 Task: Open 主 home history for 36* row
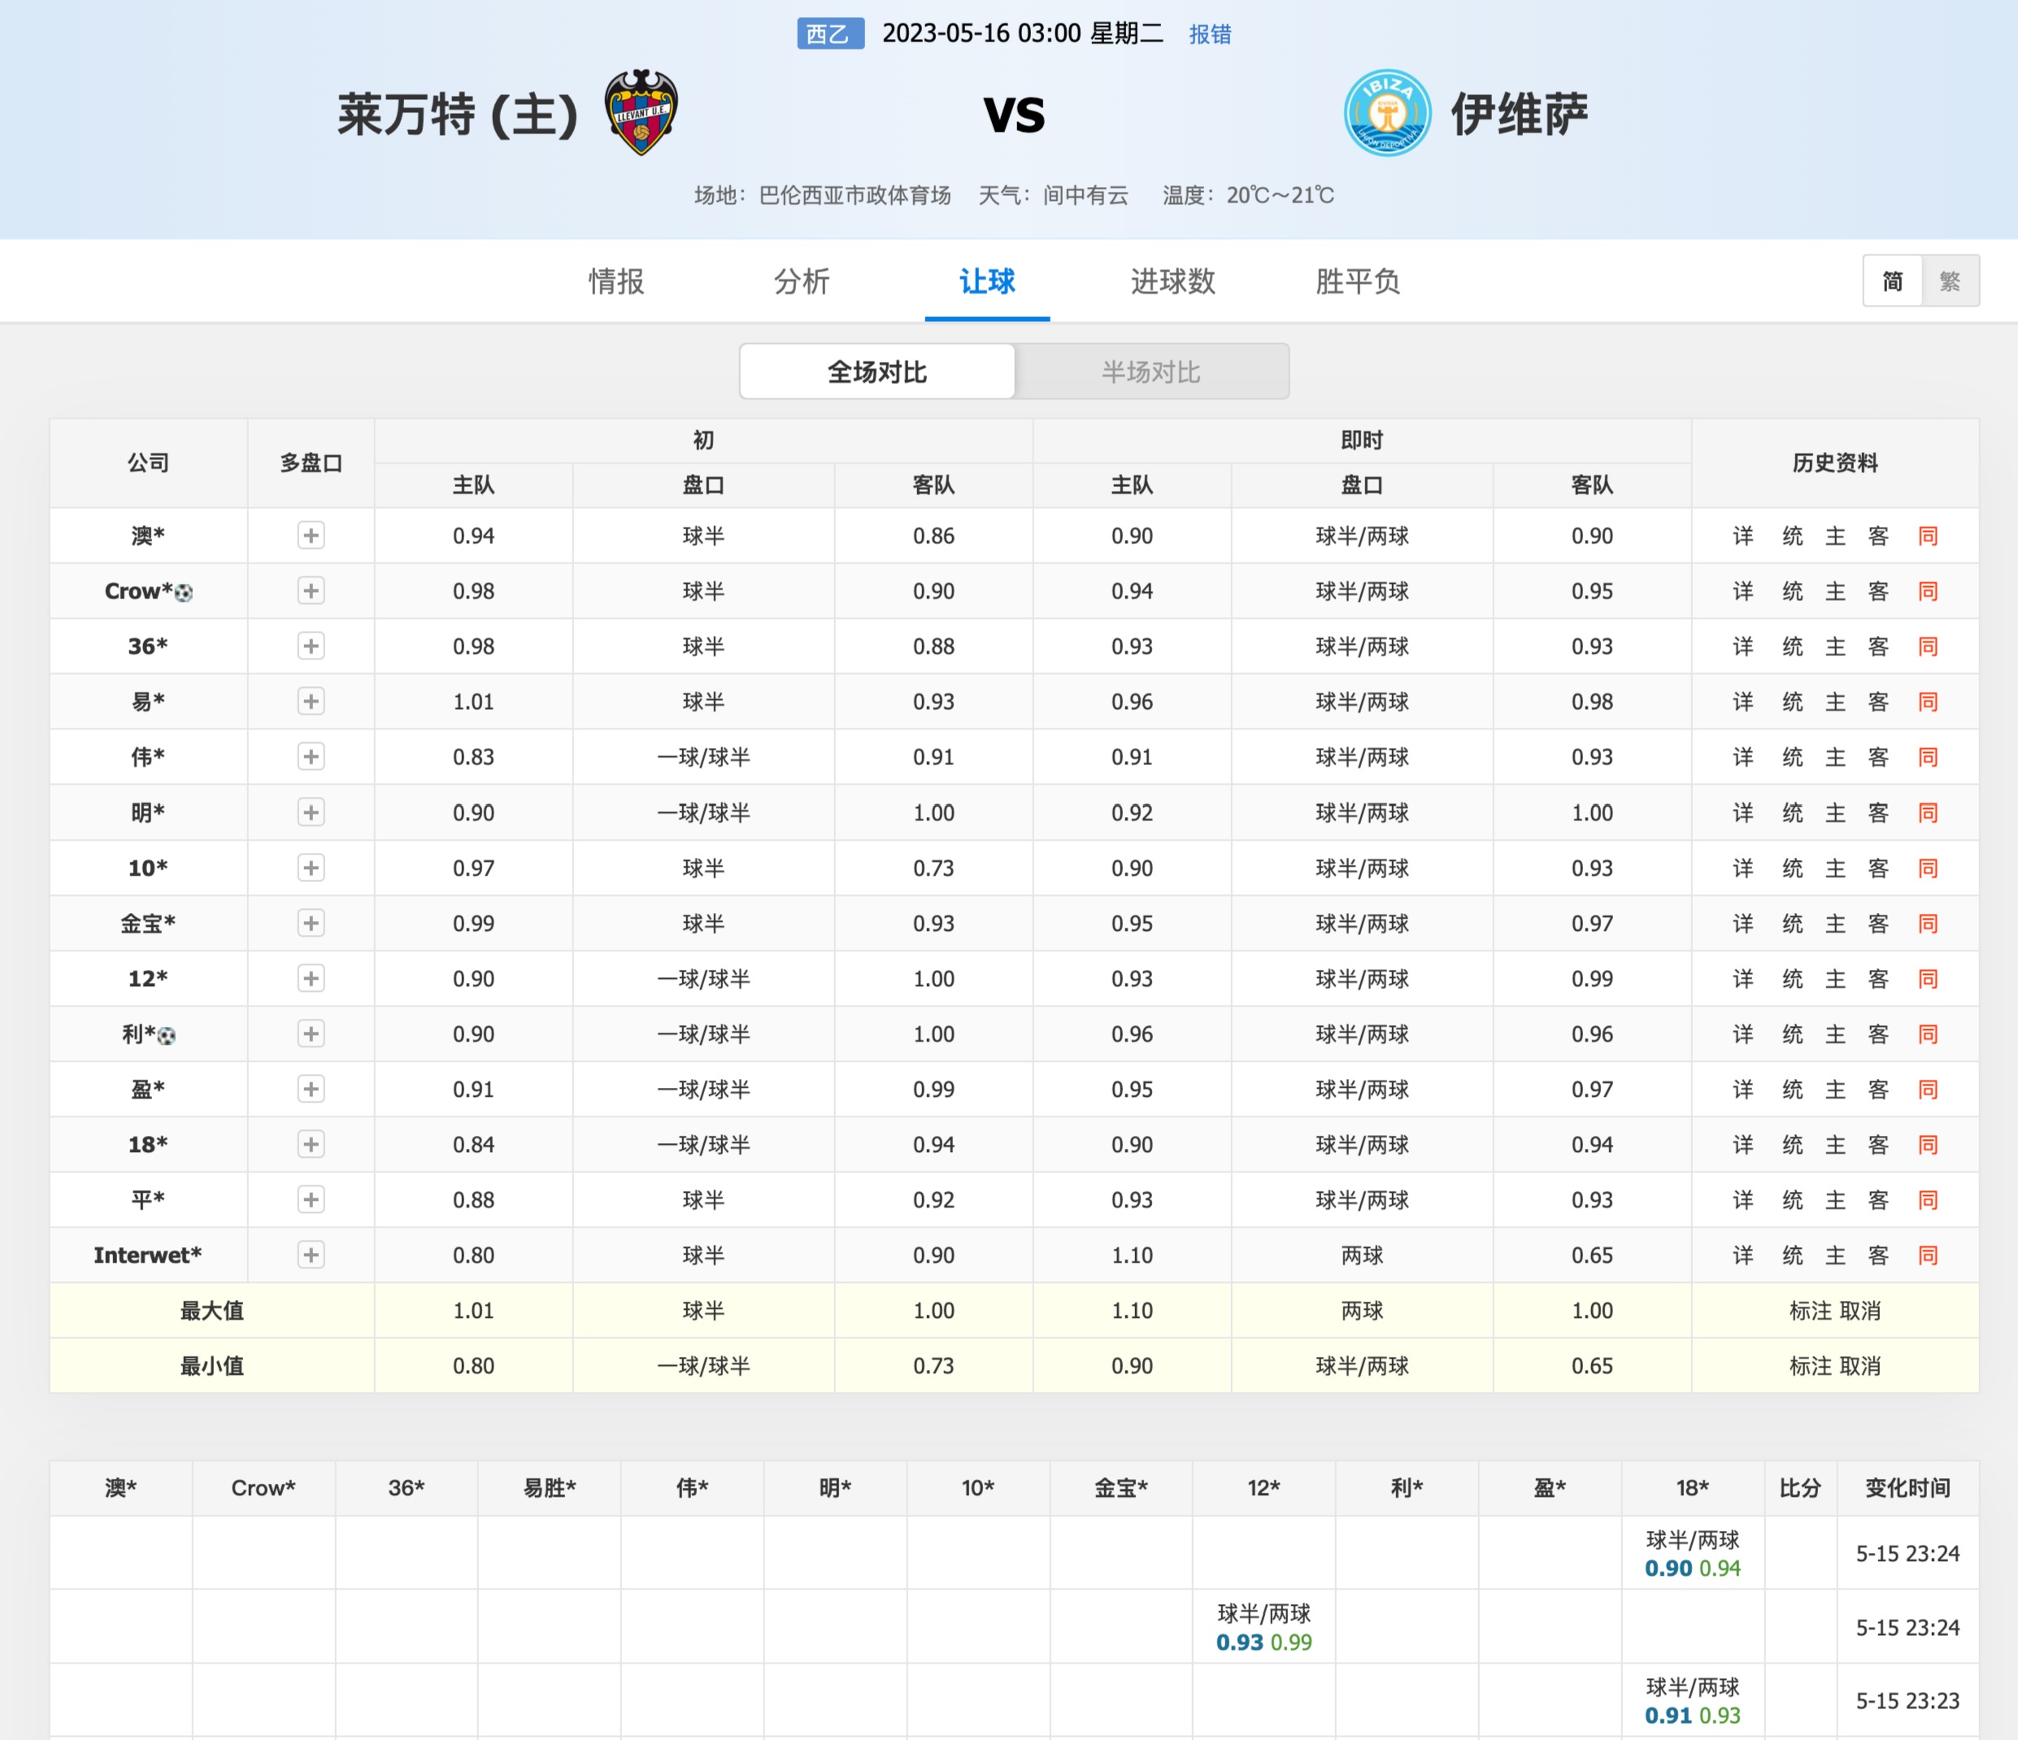pos(1835,646)
